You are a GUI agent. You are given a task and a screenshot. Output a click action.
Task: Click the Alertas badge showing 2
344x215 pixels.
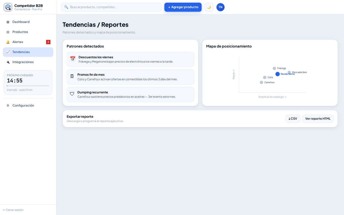tap(48, 42)
